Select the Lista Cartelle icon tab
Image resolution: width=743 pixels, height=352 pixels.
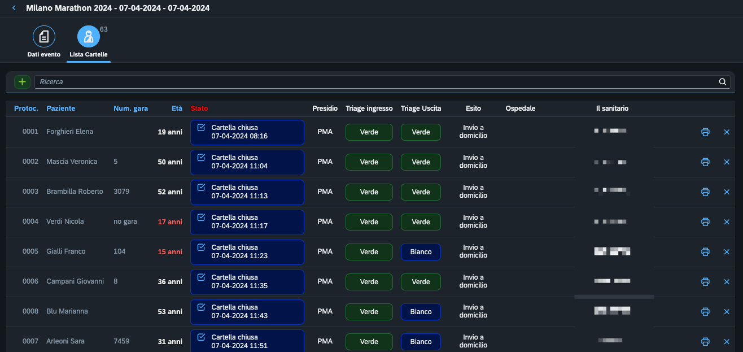pyautogui.click(x=89, y=37)
